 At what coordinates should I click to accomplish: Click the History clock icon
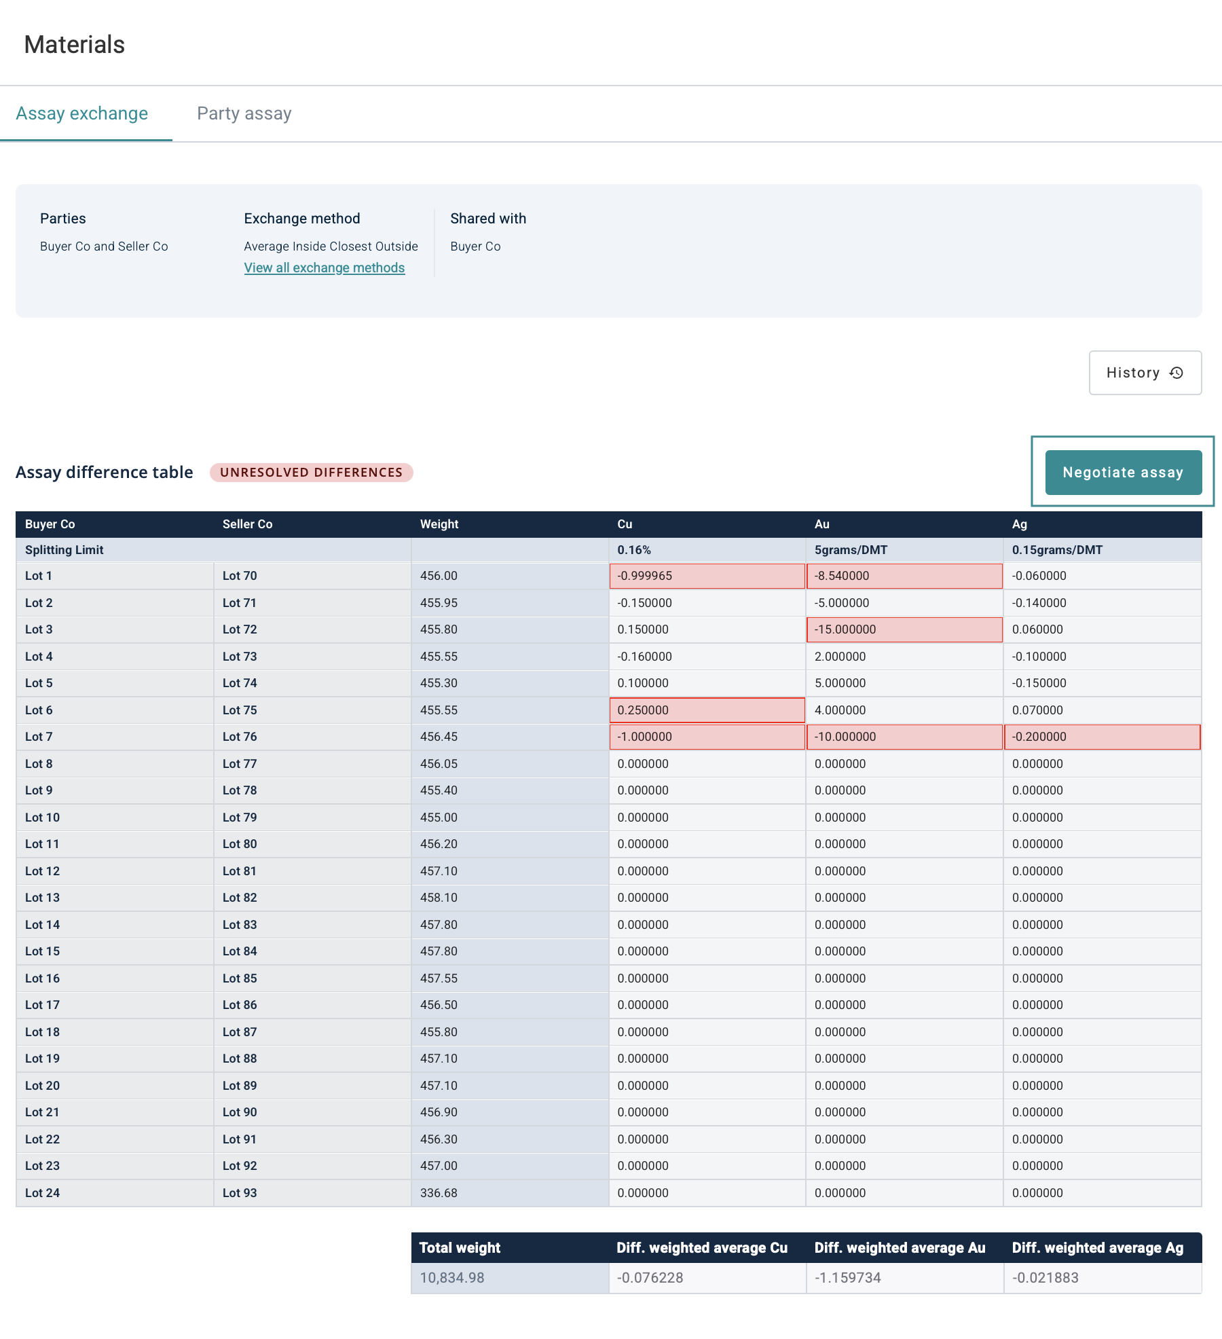click(x=1177, y=373)
